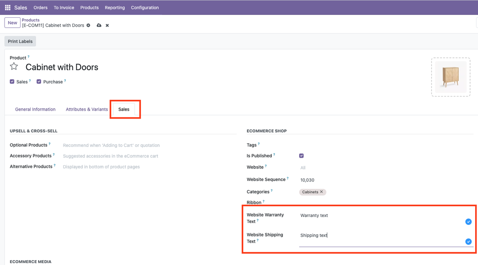The width and height of the screenshot is (478, 265).
Task: Remove the Cabinets category tag
Action: click(x=322, y=192)
